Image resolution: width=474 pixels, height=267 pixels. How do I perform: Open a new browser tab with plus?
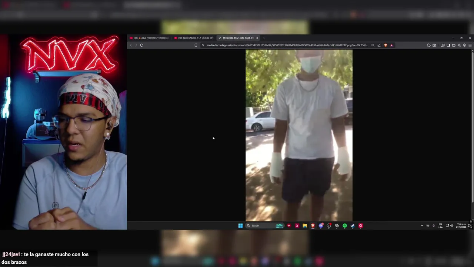coord(264,38)
